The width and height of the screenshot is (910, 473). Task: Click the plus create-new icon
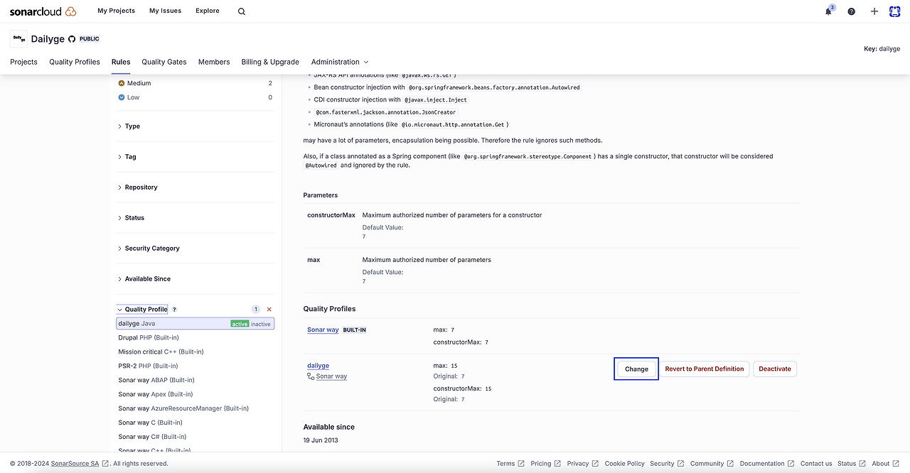tap(874, 11)
